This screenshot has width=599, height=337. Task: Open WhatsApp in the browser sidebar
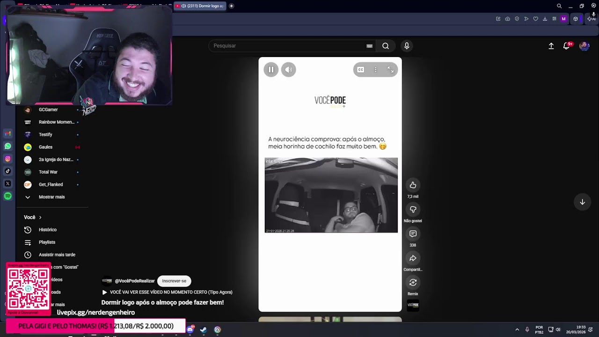(7, 146)
